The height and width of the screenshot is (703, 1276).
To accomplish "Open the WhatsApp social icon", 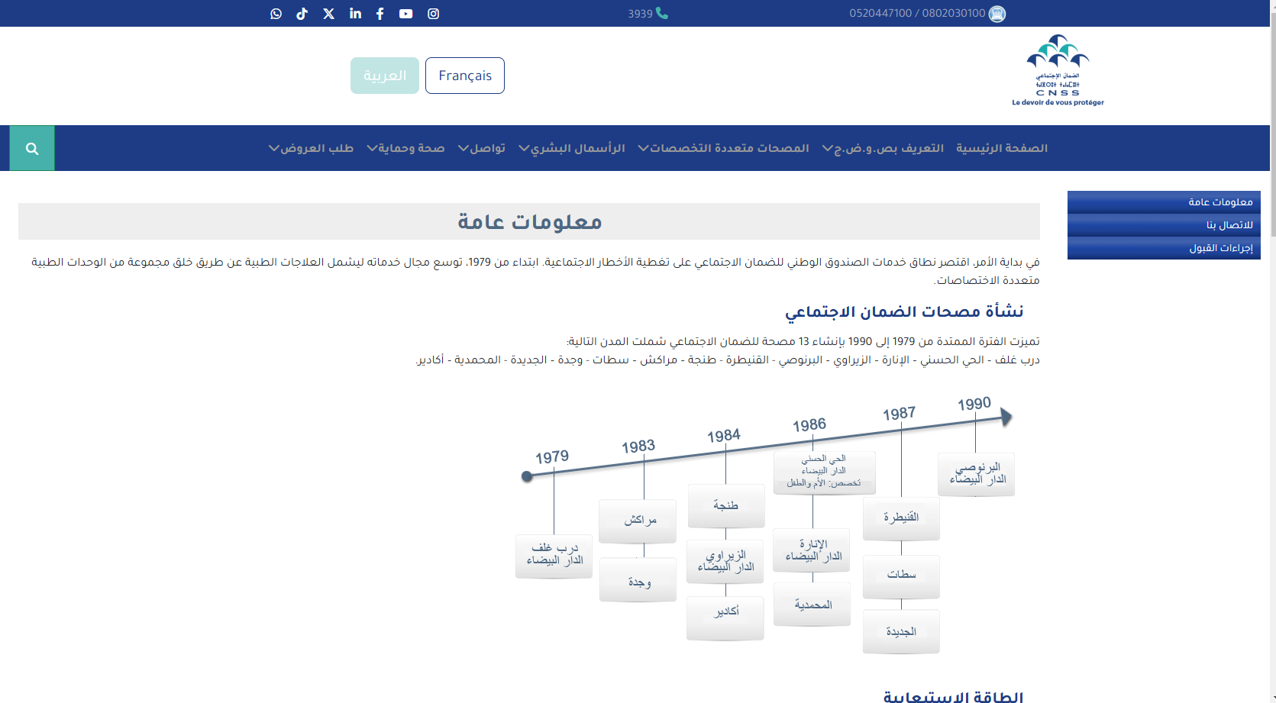I will pos(276,14).
